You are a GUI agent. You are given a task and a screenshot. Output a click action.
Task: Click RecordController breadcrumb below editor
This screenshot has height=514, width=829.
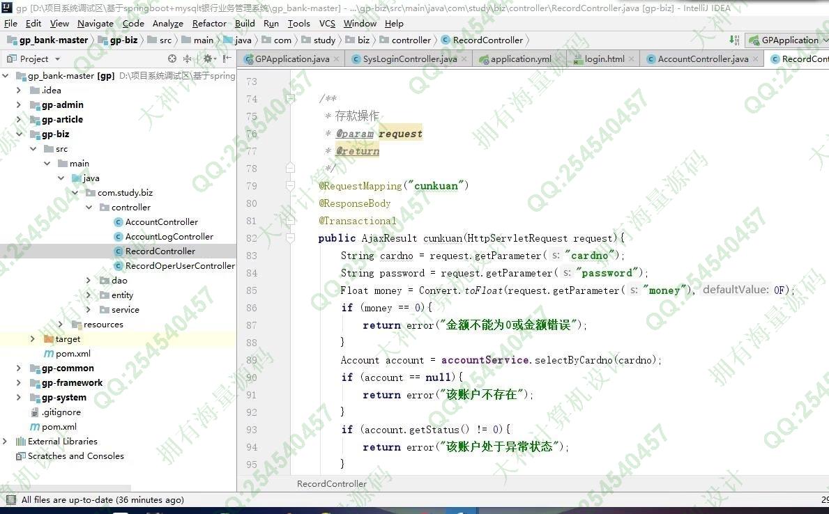coord(331,484)
